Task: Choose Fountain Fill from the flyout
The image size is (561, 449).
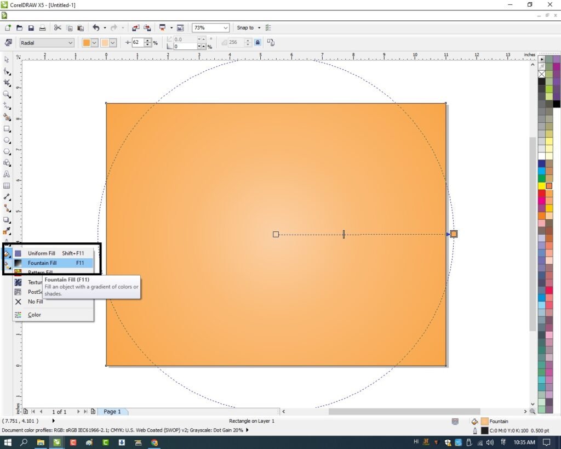Action: click(x=54, y=263)
